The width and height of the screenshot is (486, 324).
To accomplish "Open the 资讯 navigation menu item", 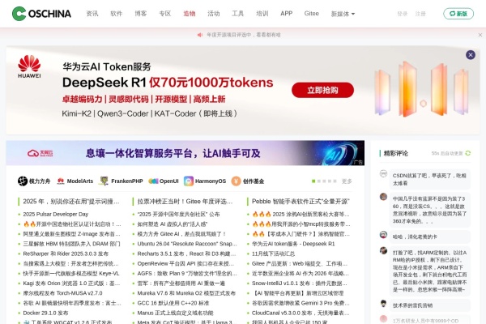I will pos(92,14).
